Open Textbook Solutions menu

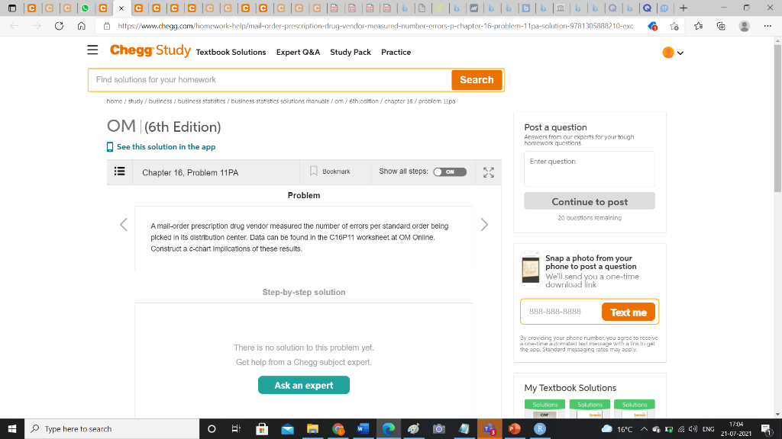tap(231, 53)
